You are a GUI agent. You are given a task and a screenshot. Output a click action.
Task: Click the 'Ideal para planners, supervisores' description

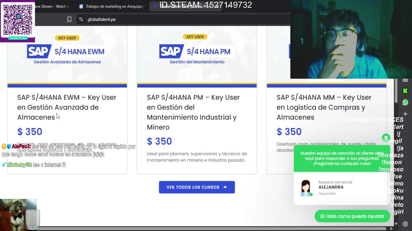point(197,157)
